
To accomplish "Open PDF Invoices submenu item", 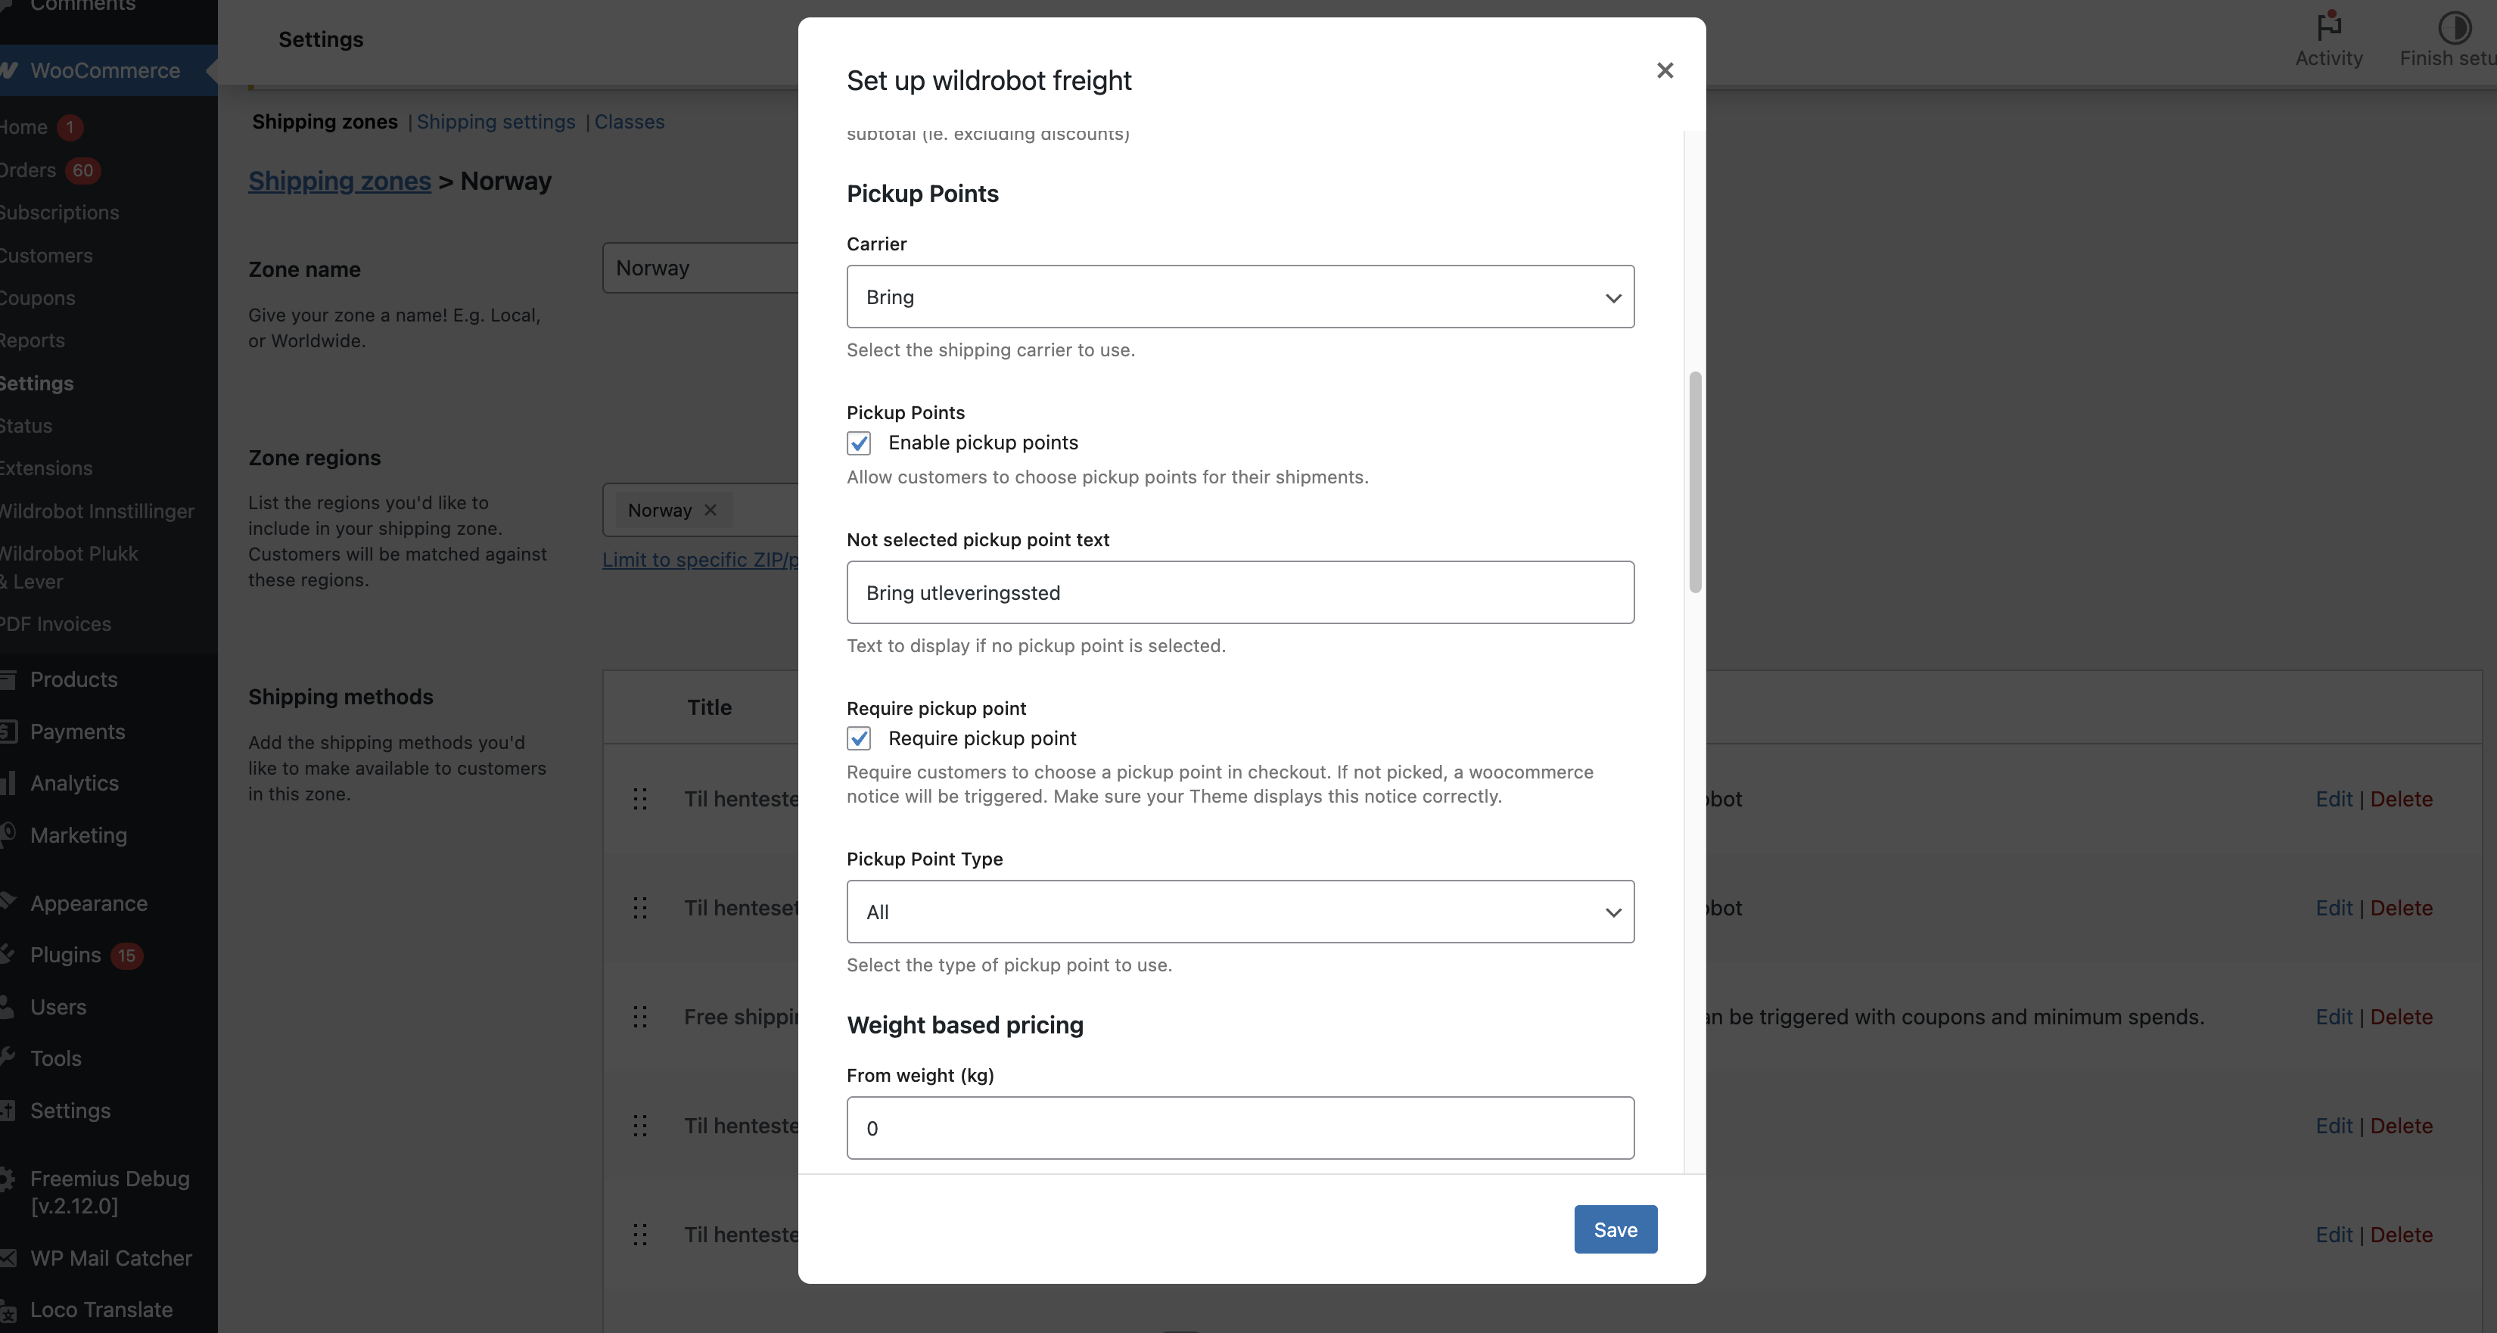I will tap(55, 624).
